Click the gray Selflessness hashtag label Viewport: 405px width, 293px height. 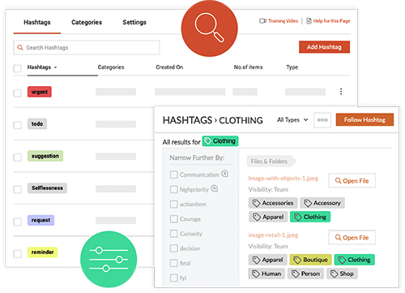[x=47, y=188]
